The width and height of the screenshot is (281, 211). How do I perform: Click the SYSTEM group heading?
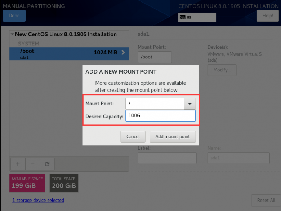(28, 44)
